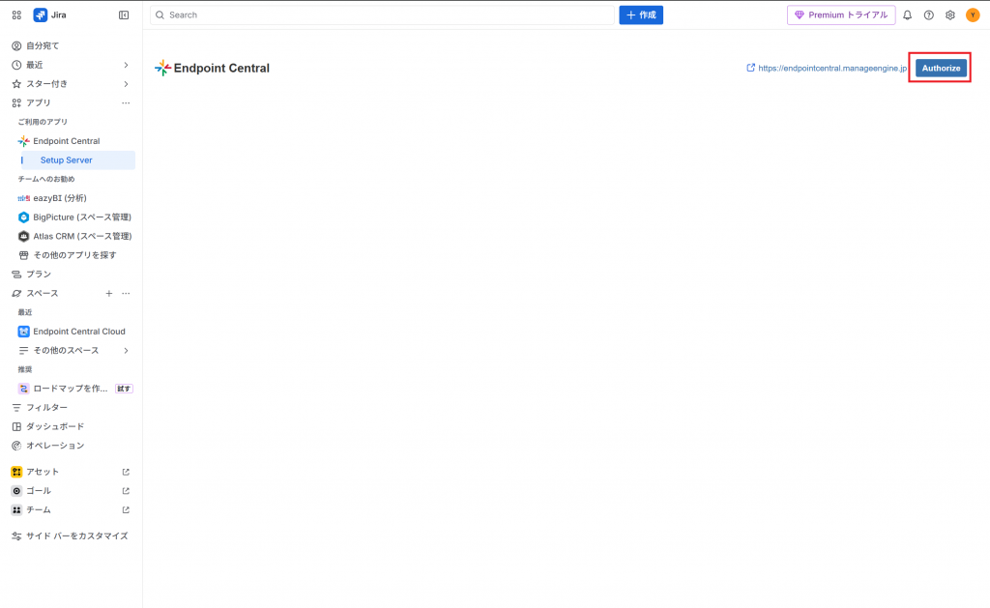Image resolution: width=990 pixels, height=608 pixels.
Task: Open the user profile avatar
Action: (x=973, y=15)
